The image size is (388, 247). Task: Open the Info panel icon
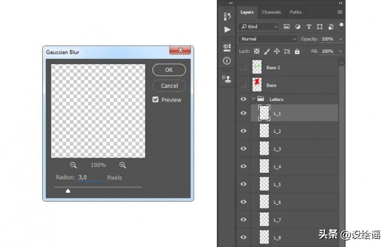click(227, 61)
